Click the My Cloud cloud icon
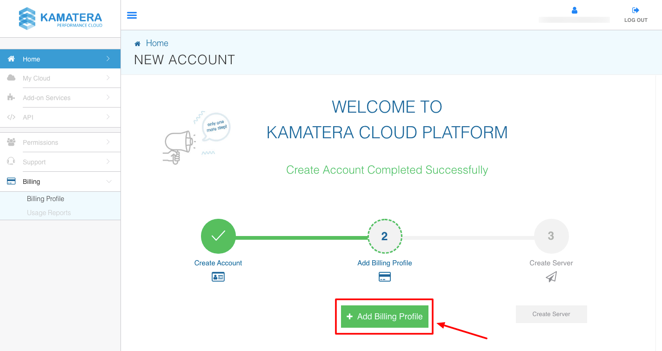This screenshot has width=662, height=351. (x=11, y=78)
